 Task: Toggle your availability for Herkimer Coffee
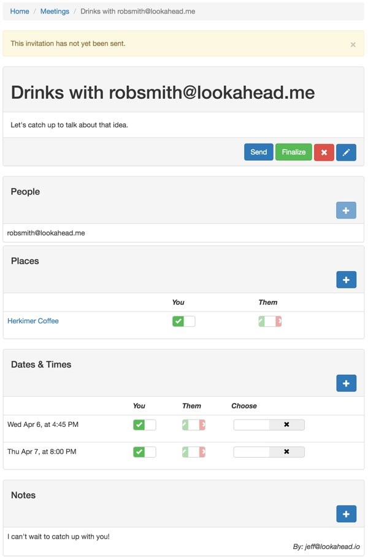coord(183,321)
